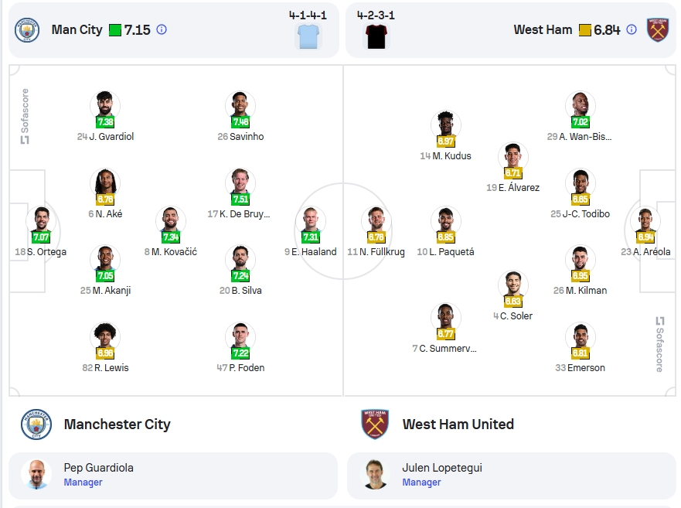681x508 pixels.
Task: Open K. De Bruyne player card
Action: point(240,193)
